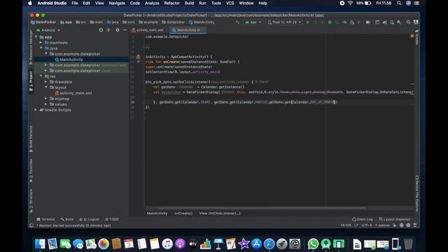Open the Android project view dropdown
This screenshot has height=252, width=448.
click(x=48, y=30)
